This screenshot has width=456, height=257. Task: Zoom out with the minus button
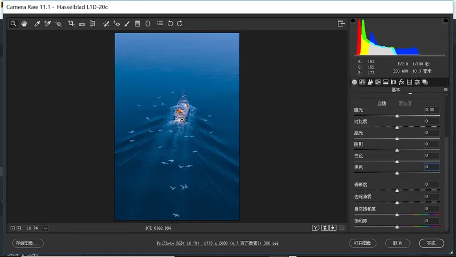click(x=12, y=228)
